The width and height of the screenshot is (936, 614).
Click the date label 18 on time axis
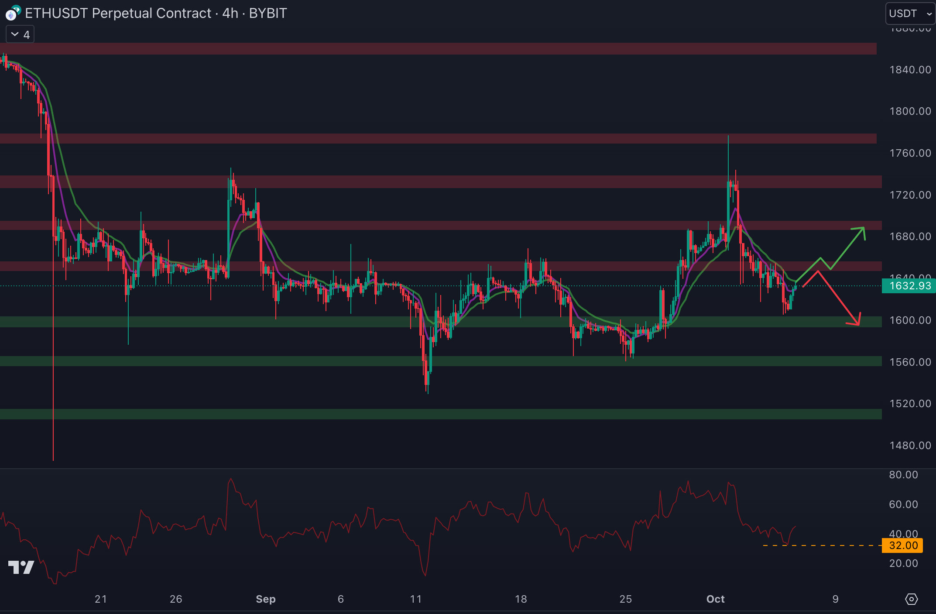click(x=521, y=599)
